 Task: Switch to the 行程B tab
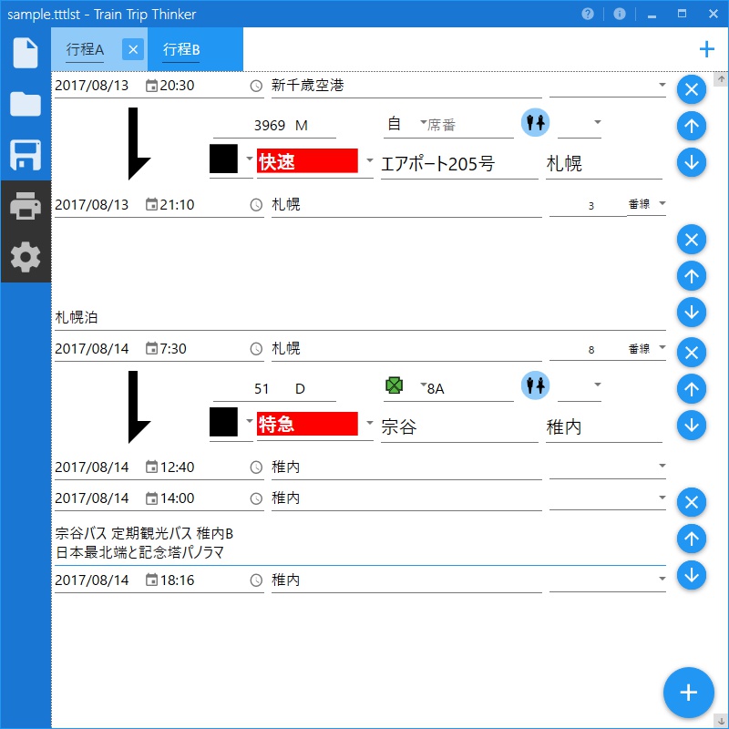195,49
